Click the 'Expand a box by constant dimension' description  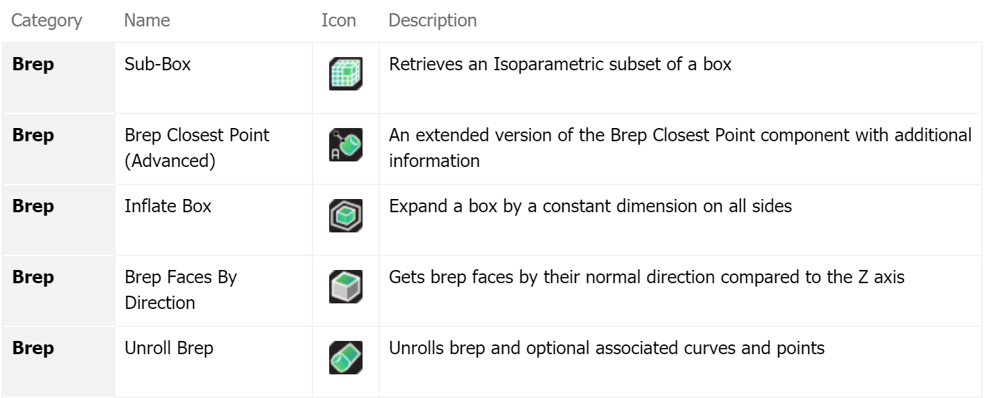click(x=590, y=207)
